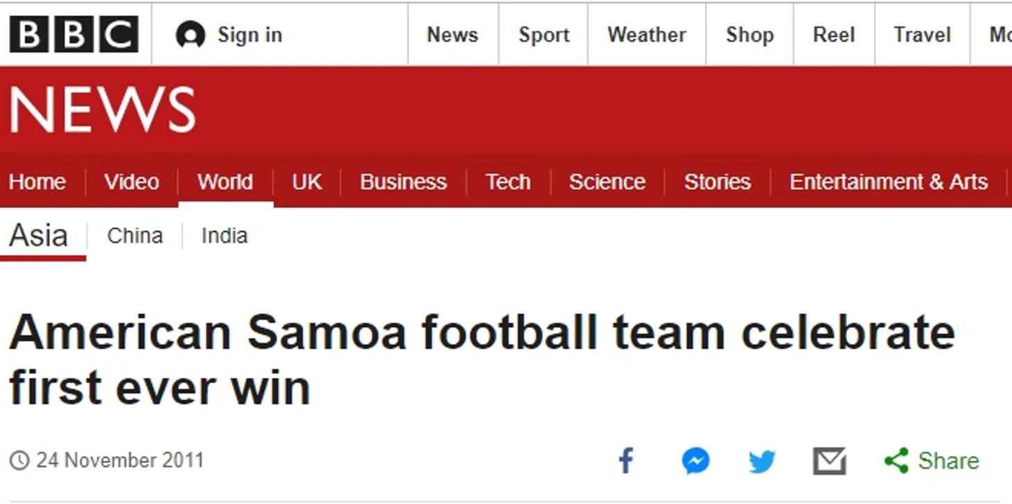1012x504 pixels.
Task: Open Weather in the top navigation
Action: [646, 35]
